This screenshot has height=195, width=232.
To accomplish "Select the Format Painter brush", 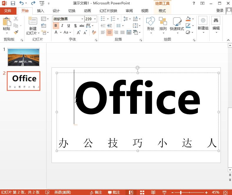I will coord(16,32).
